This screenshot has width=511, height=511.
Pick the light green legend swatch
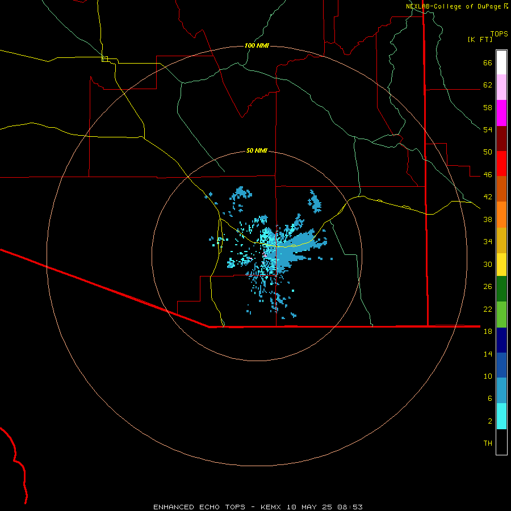click(501, 315)
